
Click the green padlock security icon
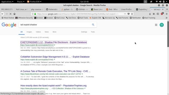tap(35, 14)
